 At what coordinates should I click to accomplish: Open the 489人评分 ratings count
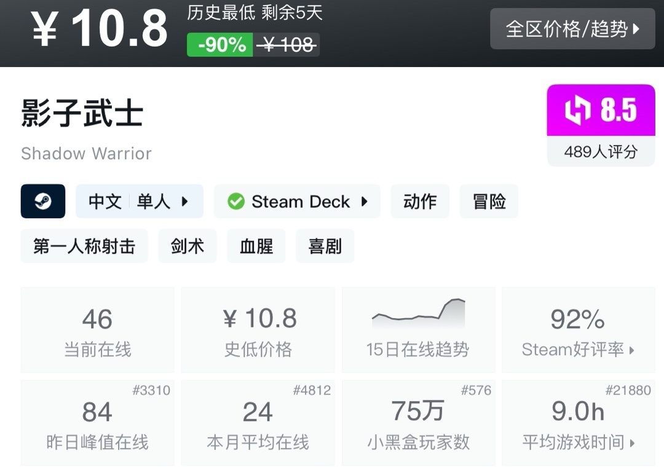coord(601,152)
